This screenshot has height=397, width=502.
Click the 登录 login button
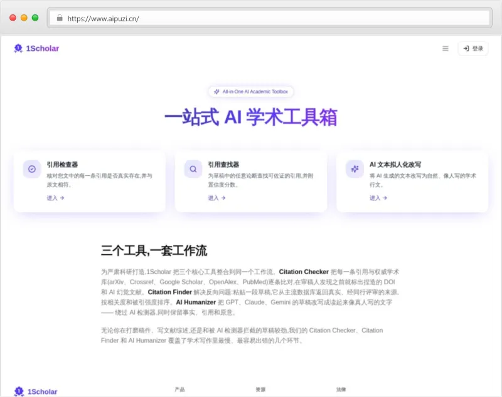[473, 49]
